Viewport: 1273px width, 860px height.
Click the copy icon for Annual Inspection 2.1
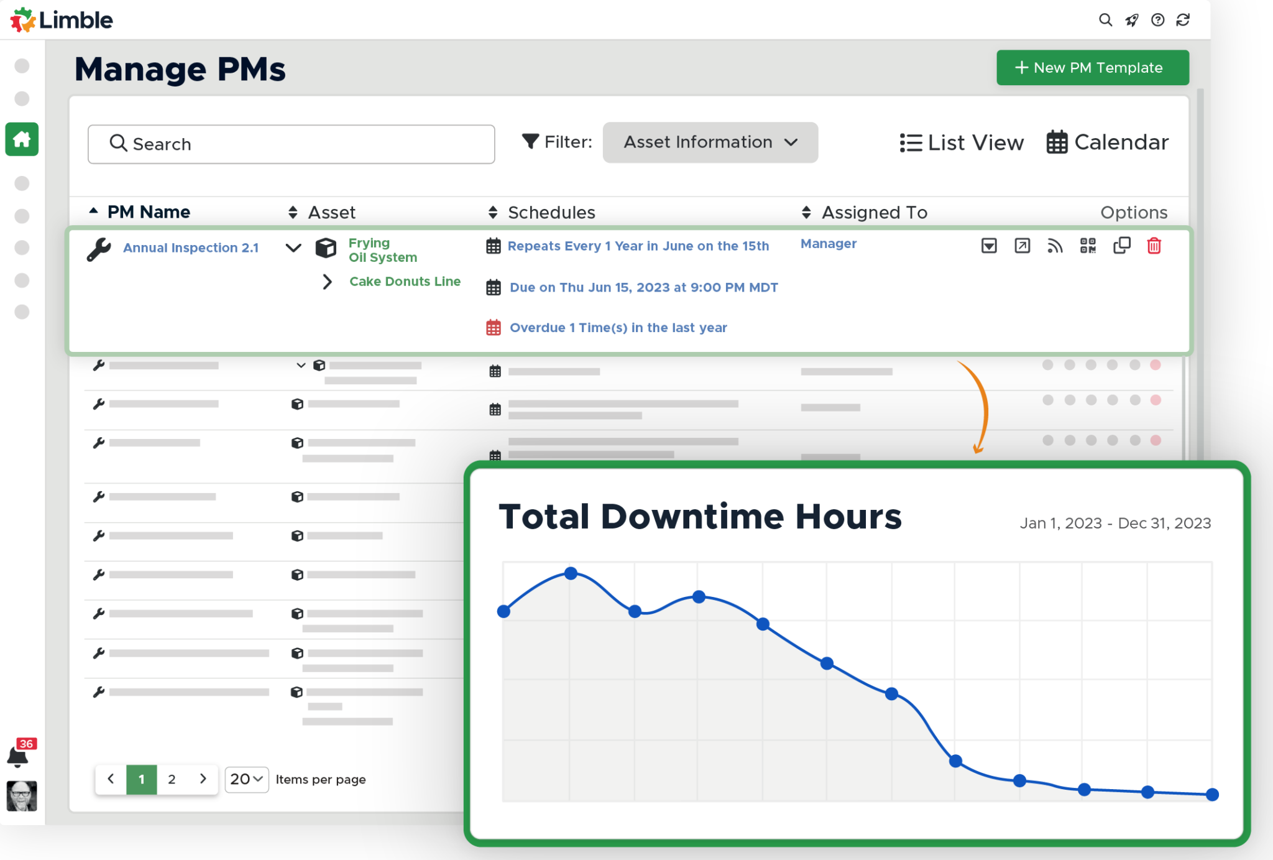coord(1119,247)
